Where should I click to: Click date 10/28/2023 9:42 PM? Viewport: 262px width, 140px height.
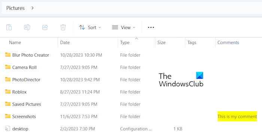(80, 80)
